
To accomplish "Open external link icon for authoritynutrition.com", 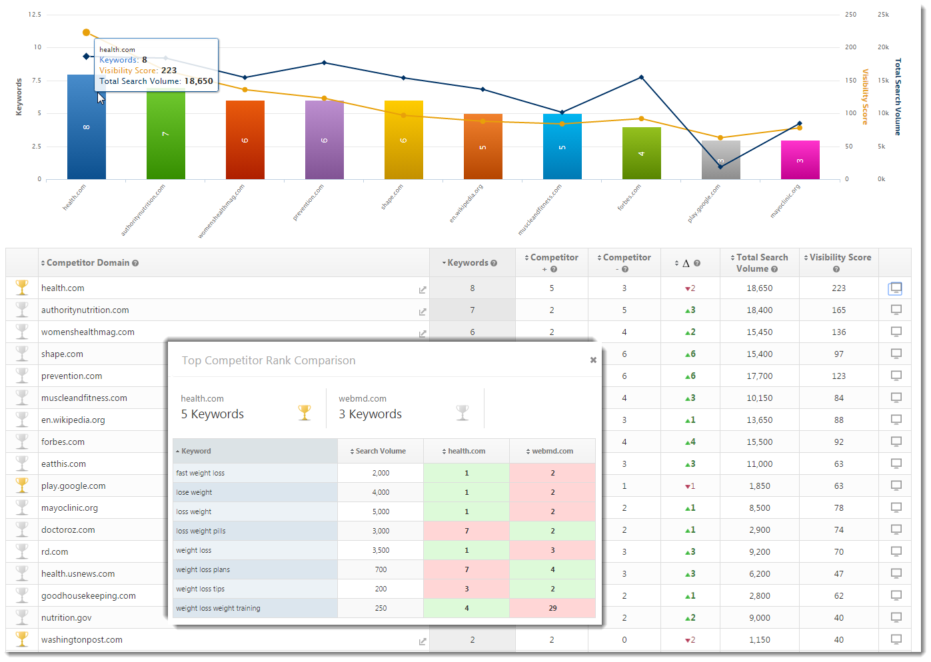I will click(423, 312).
